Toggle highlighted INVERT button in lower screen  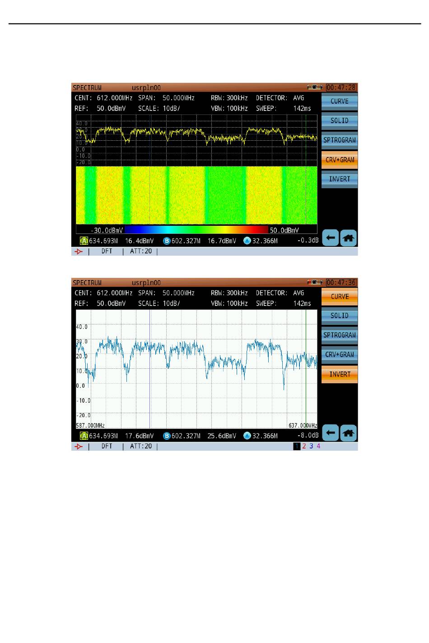tap(340, 374)
